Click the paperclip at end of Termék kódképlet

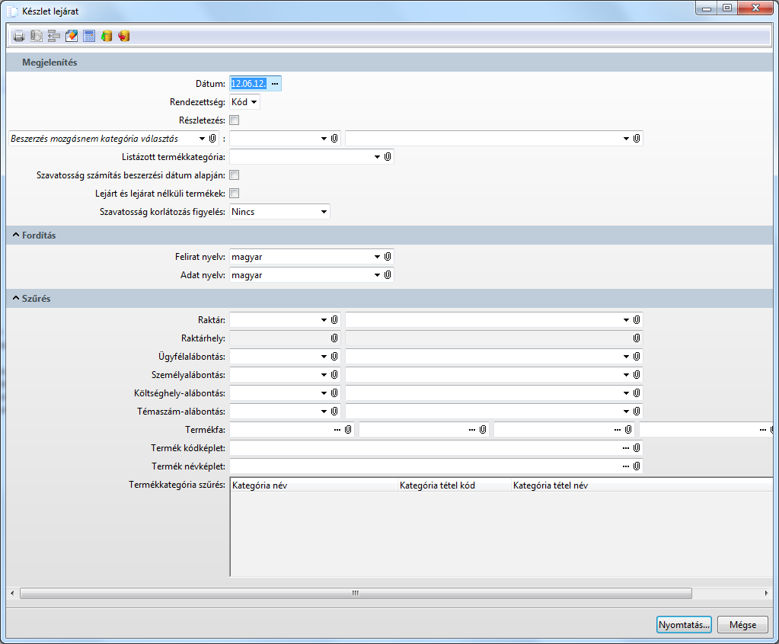point(637,447)
